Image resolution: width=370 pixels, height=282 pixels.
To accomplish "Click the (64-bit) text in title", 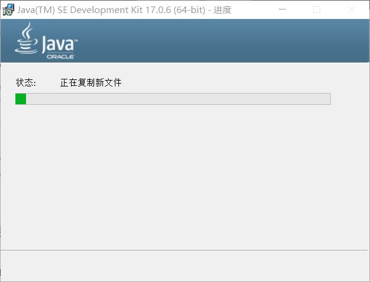I will pos(189,10).
